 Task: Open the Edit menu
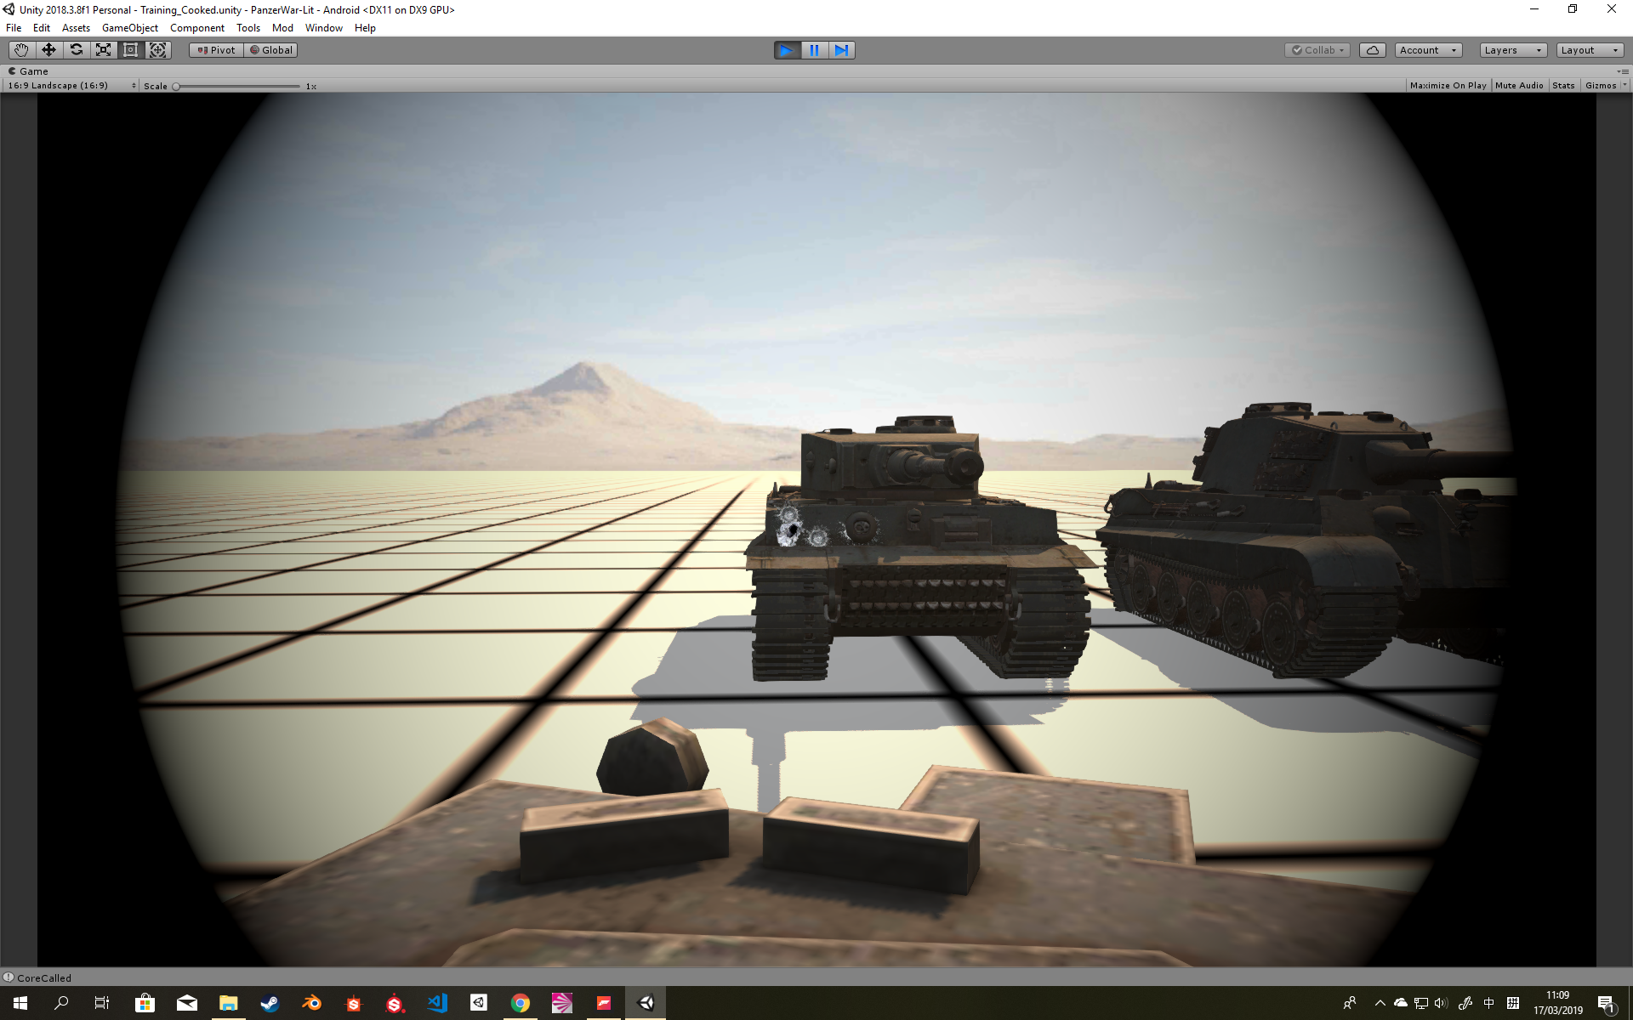pos(42,28)
